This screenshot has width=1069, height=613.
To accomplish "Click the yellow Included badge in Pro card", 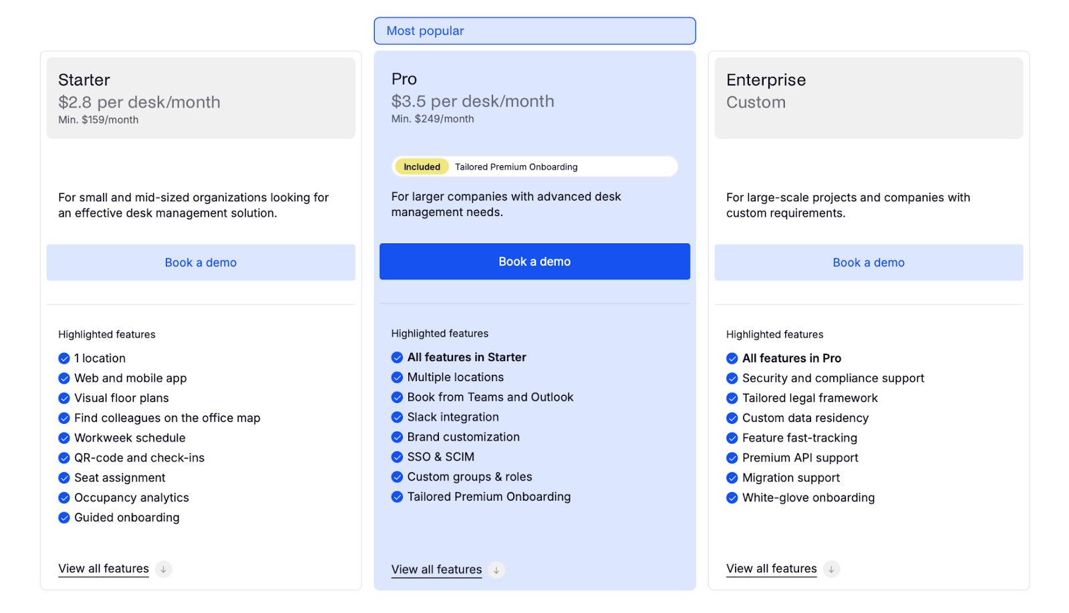I will tap(422, 167).
